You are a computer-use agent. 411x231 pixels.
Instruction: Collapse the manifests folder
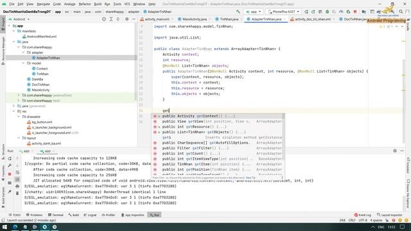tap(14, 31)
